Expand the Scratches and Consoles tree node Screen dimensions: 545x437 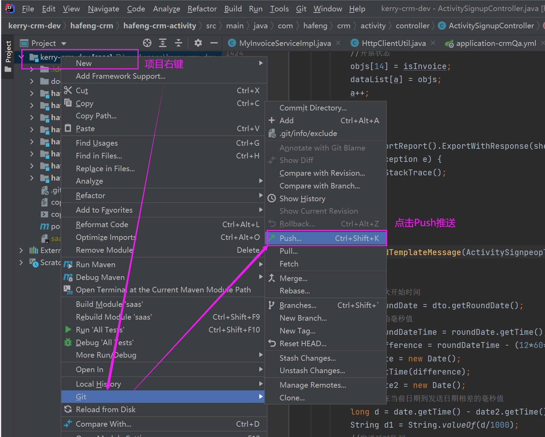[x=22, y=262]
